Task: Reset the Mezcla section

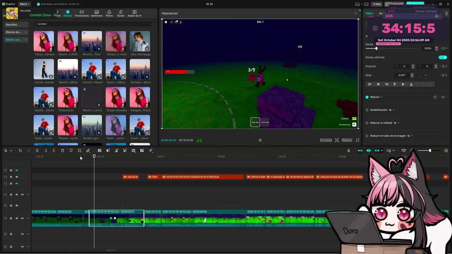Action: pos(435,97)
